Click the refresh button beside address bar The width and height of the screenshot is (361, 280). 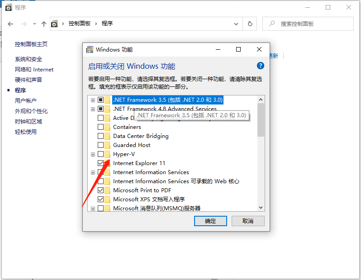[250, 24]
